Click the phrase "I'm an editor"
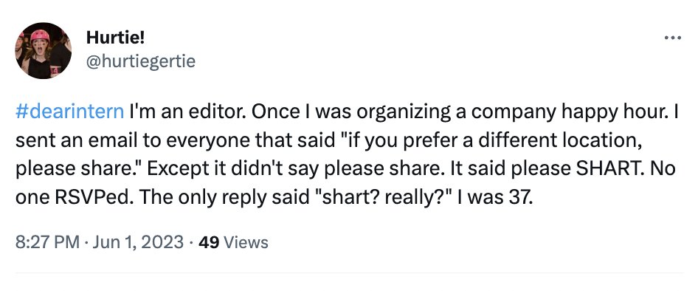Image resolution: width=698 pixels, height=291 pixels. pos(186,112)
